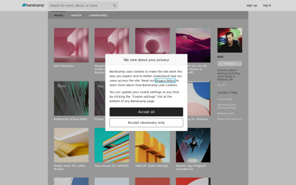
Task: Click Master Spy Original Soundtrack title
Action: (191, 167)
